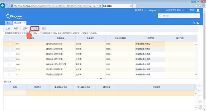Click the 过账范围 column header
The width and height of the screenshot is (206, 111).
click(150, 38)
